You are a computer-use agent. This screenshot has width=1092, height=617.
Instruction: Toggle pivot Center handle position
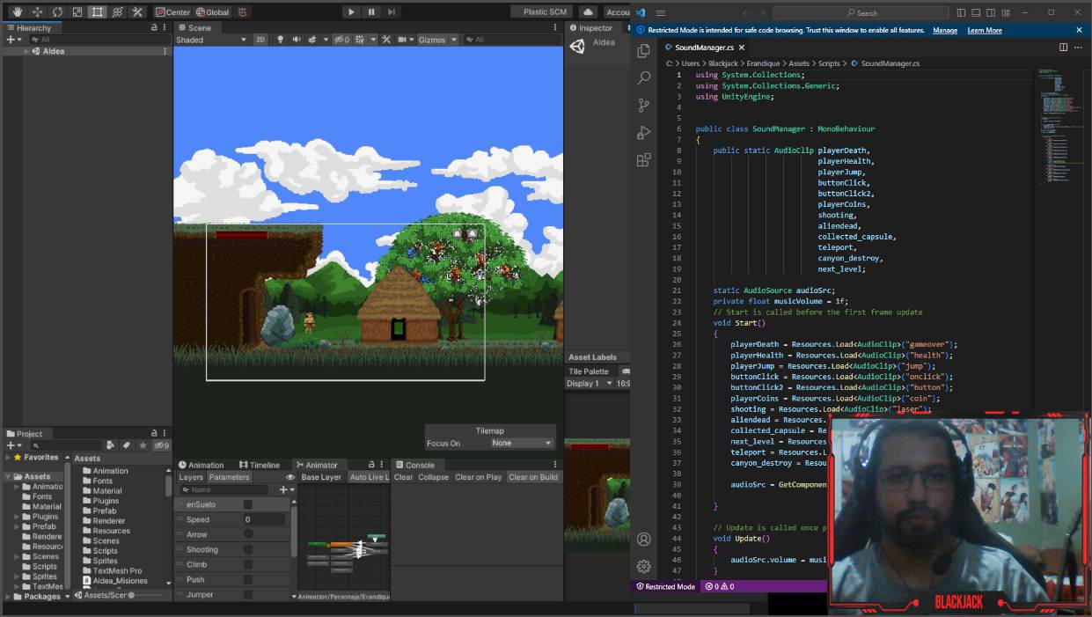(x=172, y=12)
